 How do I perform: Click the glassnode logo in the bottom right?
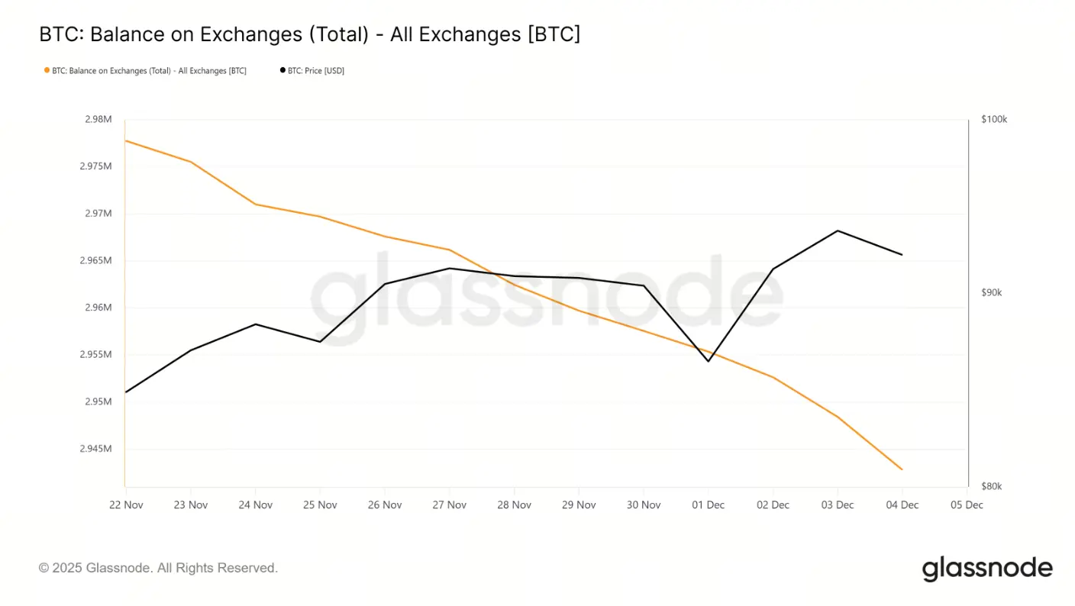point(986,569)
